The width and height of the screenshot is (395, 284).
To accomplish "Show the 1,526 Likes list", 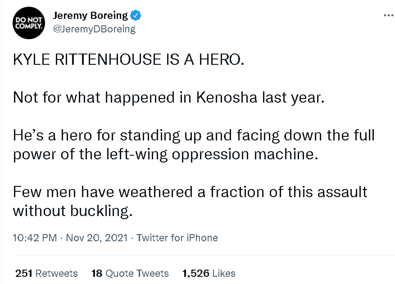I will coord(209,273).
